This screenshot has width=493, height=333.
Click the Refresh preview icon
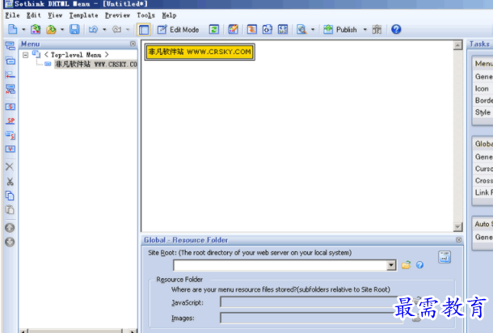click(x=214, y=30)
